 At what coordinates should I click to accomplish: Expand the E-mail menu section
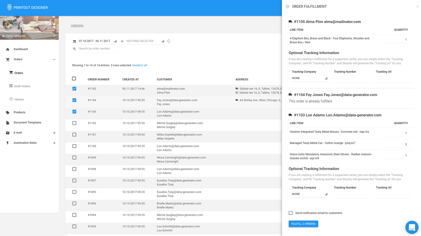coord(54,133)
